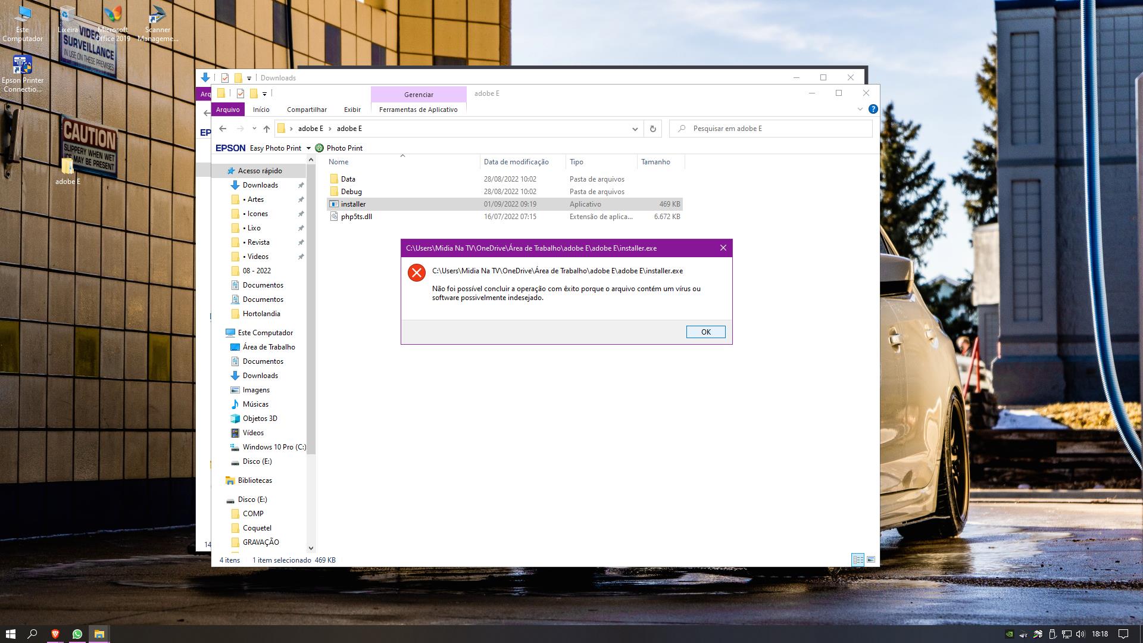1143x643 pixels.
Task: Switch to details view layout
Action: [x=858, y=560]
